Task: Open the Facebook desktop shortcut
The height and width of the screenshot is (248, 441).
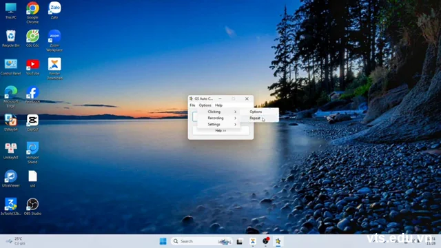Action: click(x=32, y=95)
